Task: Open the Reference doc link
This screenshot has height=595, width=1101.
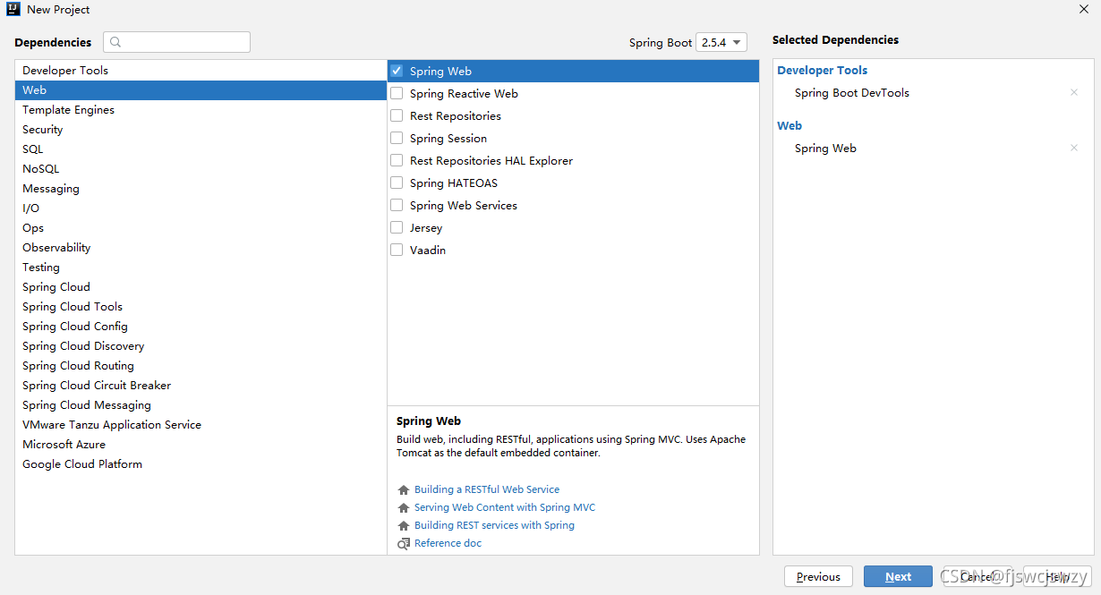Action: coord(448,543)
